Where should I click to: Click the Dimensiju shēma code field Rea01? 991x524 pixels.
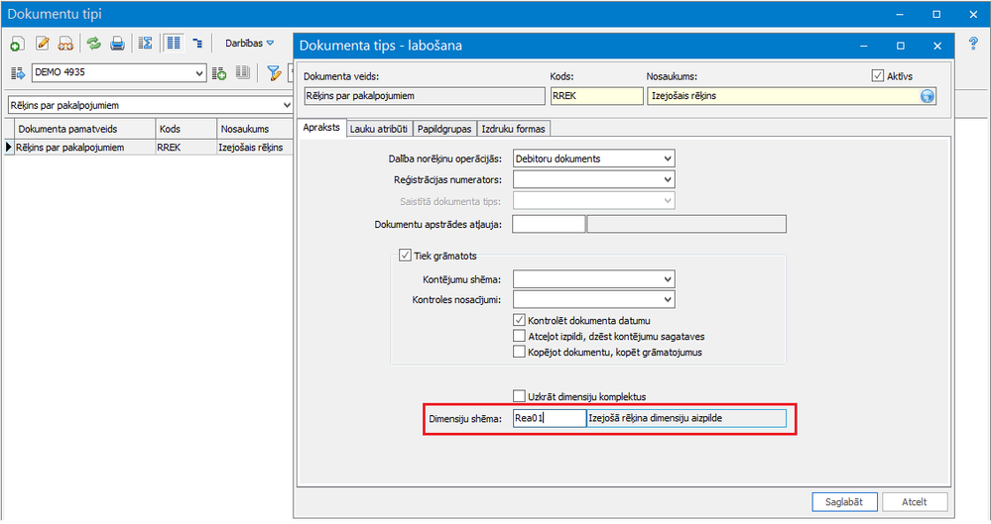tap(550, 418)
